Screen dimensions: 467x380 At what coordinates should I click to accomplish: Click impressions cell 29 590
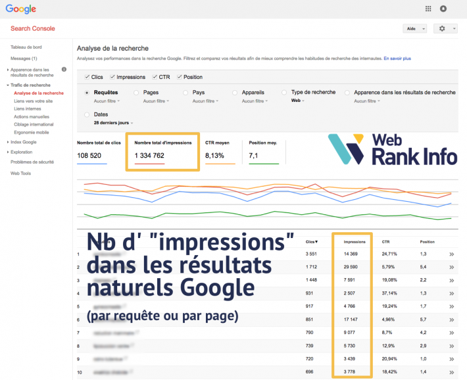coord(351,267)
